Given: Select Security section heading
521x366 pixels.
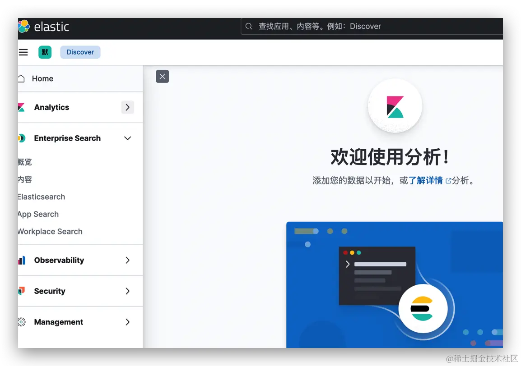Looking at the screenshot, I should (x=50, y=291).
